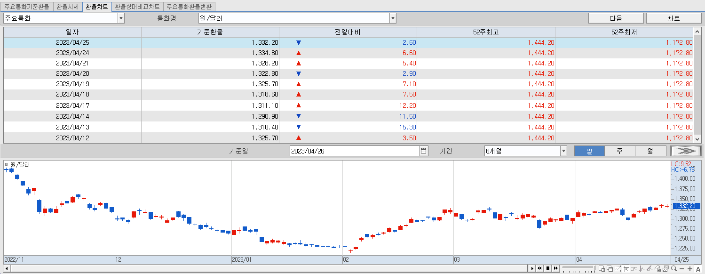
Task: Select 일 (daily) chart period
Action: tap(589, 151)
